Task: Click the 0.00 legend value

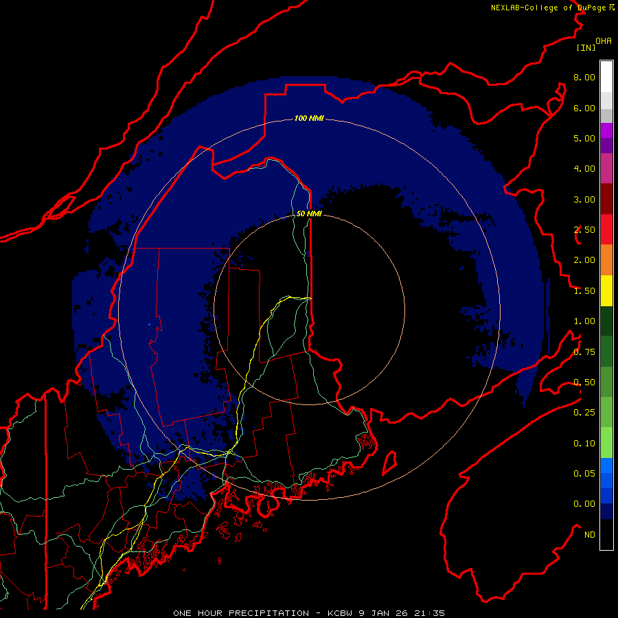Action: pos(584,504)
